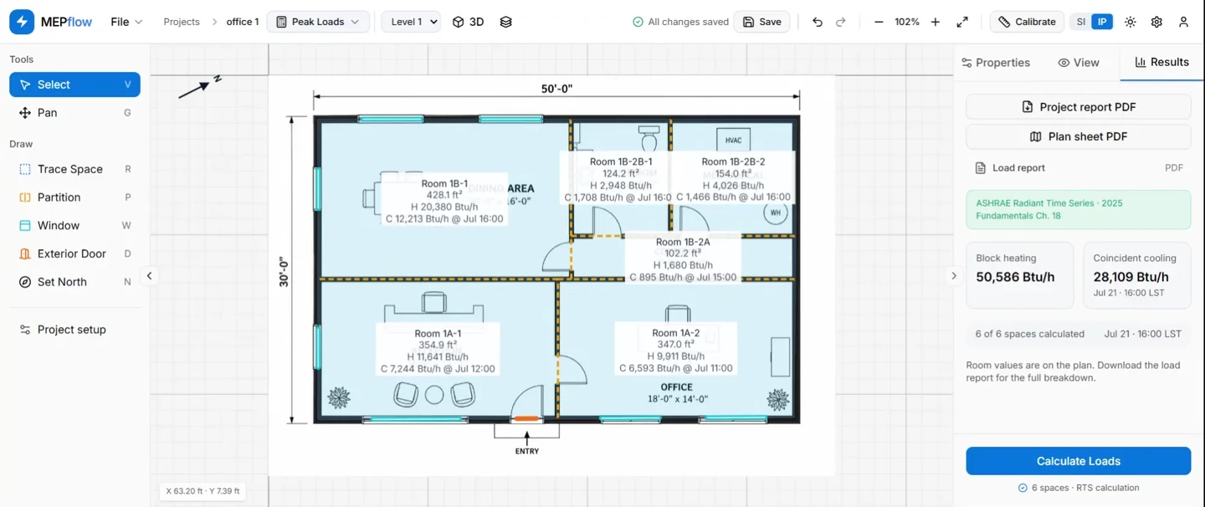Click Block heating card
The width and height of the screenshot is (1205, 507).
pyautogui.click(x=1020, y=275)
